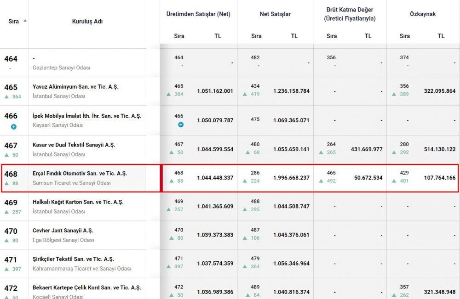Screen dimensions: 460x299
Task: Open Cevher Jant Sanayii A.Ş.
Action: tap(63, 231)
